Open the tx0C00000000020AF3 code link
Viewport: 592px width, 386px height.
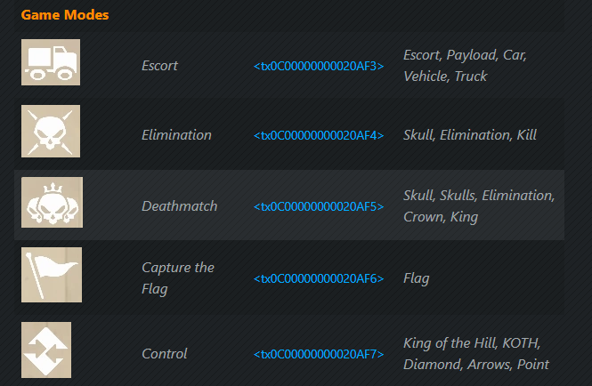[319, 66]
